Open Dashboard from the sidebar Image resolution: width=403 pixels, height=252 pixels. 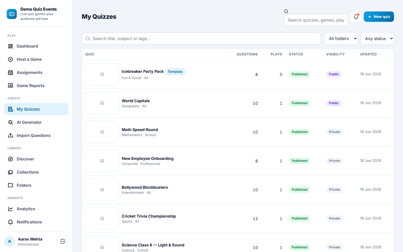(36, 46)
